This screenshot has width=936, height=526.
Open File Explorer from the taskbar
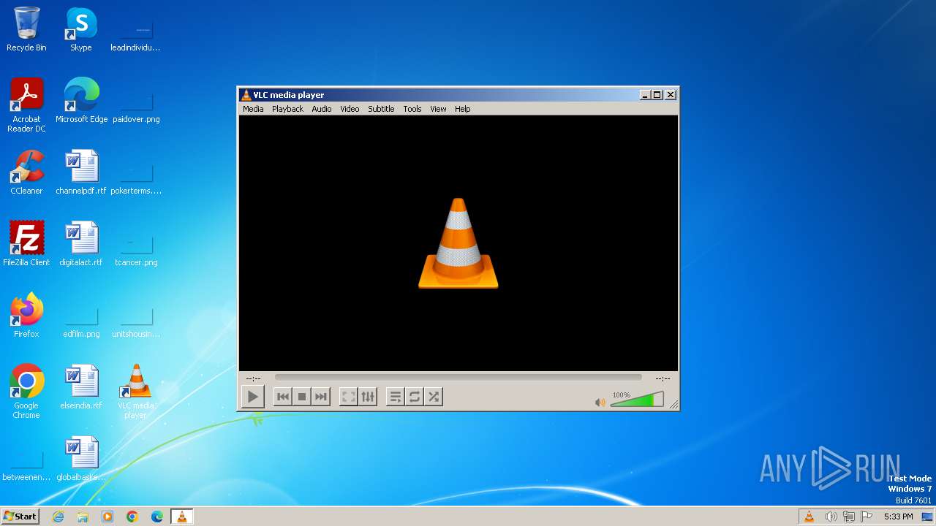click(x=83, y=517)
